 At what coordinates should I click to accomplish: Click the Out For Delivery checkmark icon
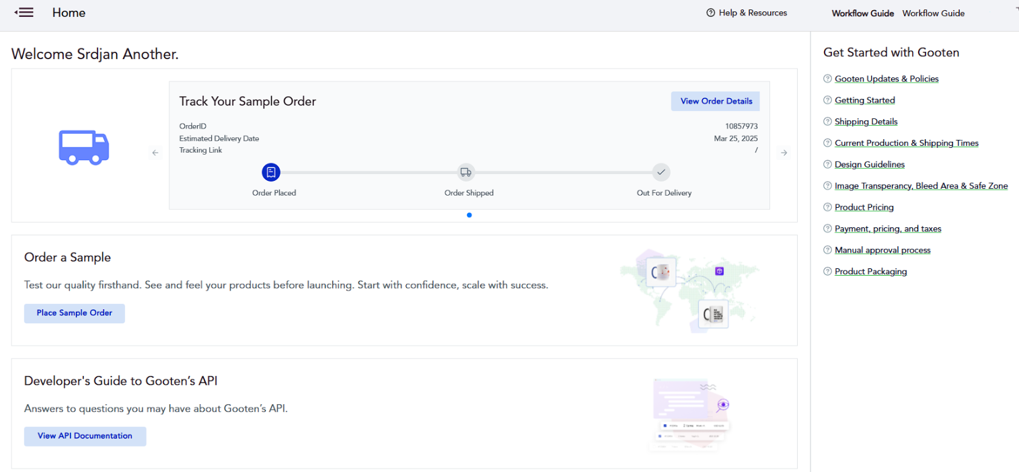(x=661, y=172)
